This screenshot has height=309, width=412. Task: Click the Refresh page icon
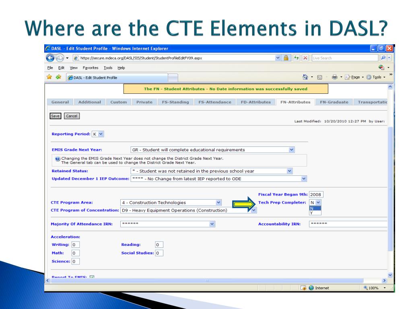pos(297,58)
